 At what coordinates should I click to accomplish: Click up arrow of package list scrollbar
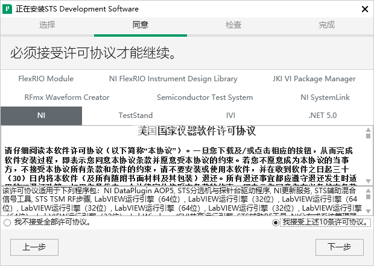[x=369, y=191]
